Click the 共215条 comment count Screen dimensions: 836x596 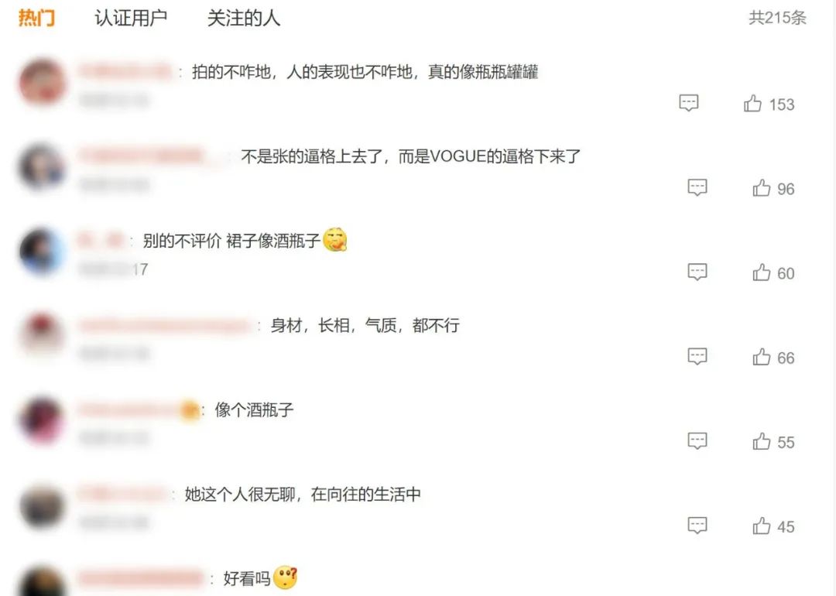[777, 18]
